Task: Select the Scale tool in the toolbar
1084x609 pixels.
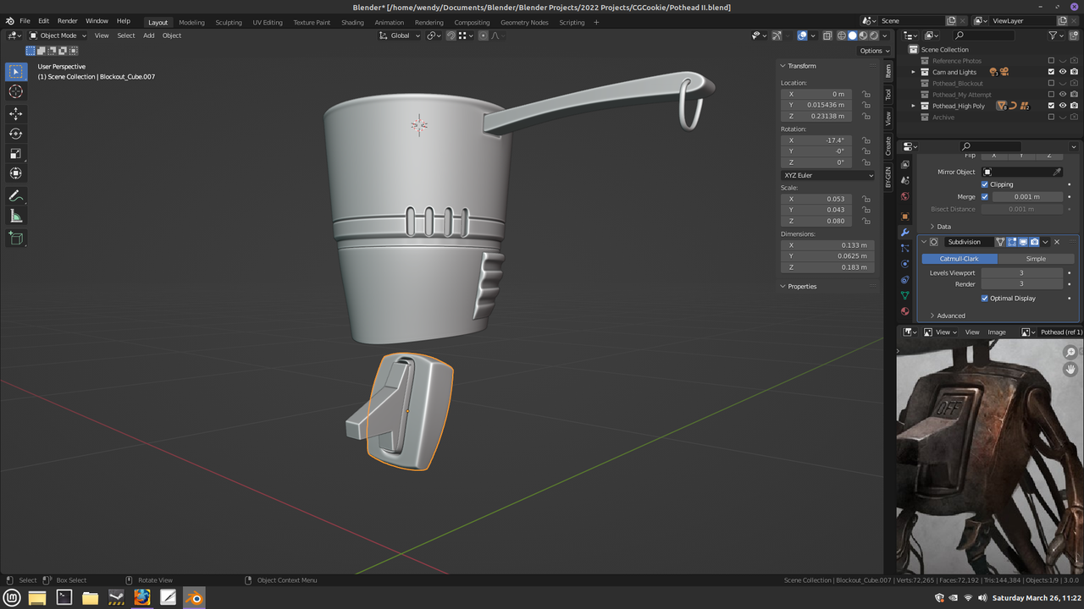Action: pyautogui.click(x=16, y=153)
